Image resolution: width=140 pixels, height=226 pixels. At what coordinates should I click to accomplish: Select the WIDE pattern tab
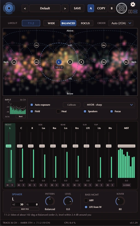click(51, 23)
